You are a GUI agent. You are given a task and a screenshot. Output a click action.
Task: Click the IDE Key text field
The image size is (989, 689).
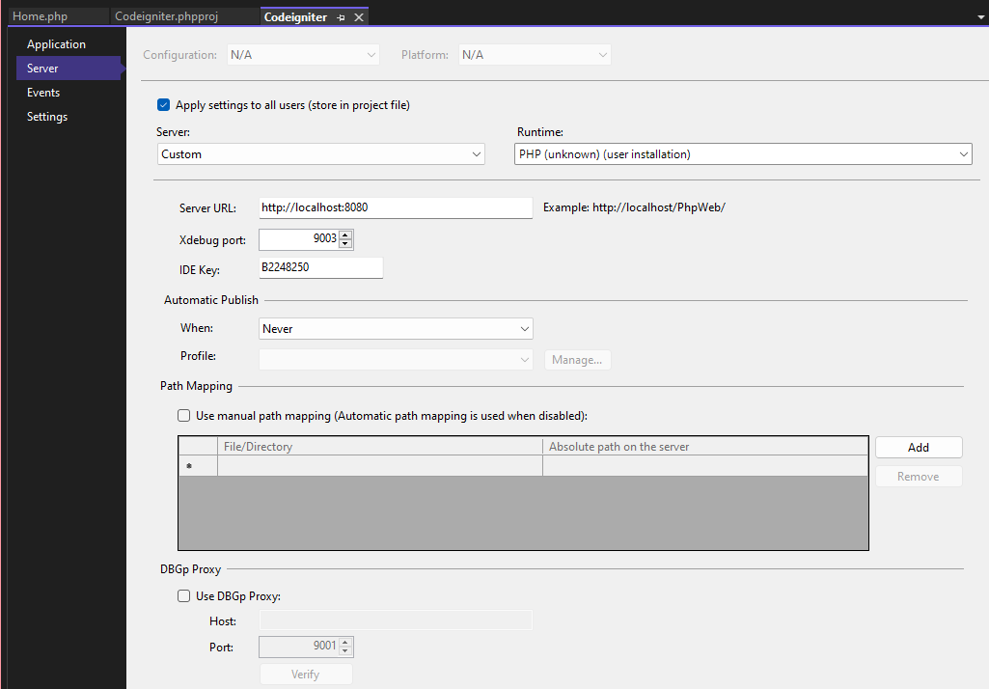[x=320, y=267]
